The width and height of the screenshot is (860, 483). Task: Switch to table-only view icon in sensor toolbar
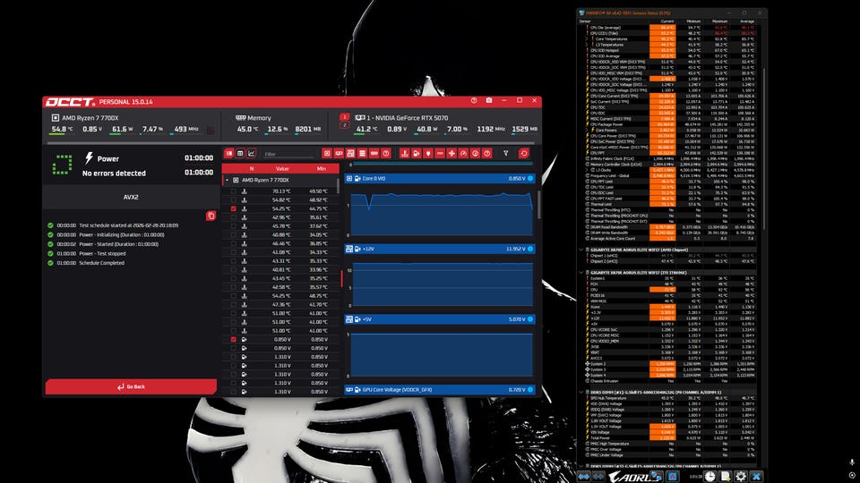pyautogui.click(x=240, y=153)
